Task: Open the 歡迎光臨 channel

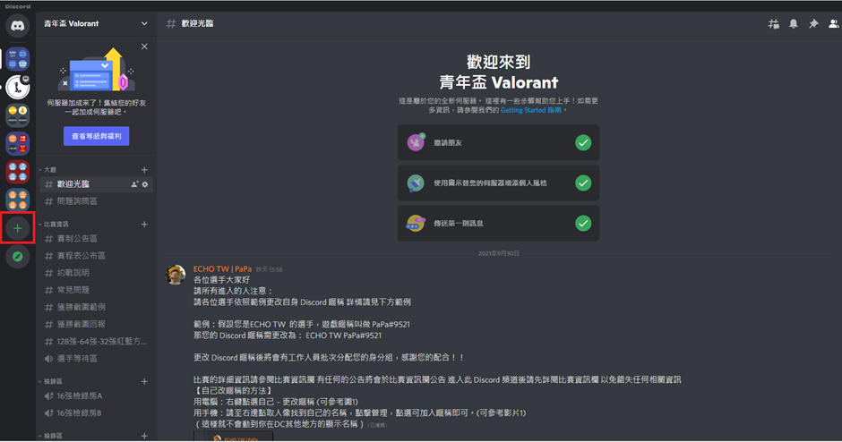Action: pos(97,184)
